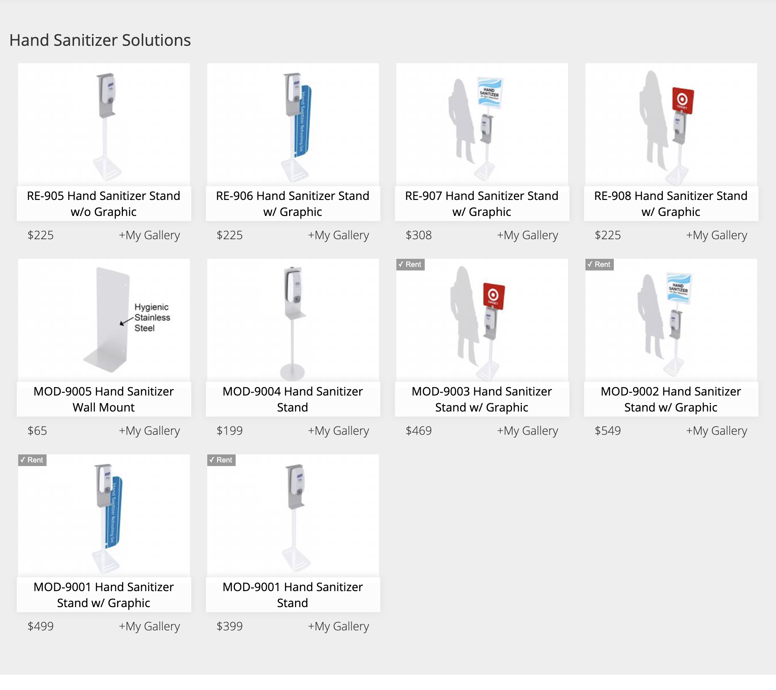Add RE-908 to My Gallery
The height and width of the screenshot is (690, 776).
[x=717, y=235]
